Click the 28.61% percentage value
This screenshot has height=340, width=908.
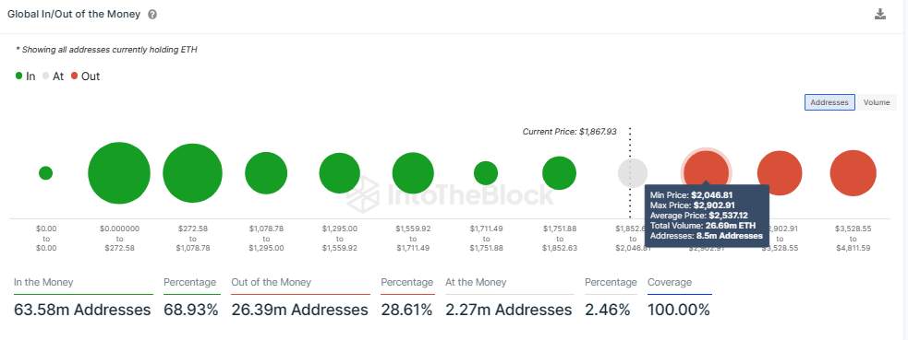[407, 310]
